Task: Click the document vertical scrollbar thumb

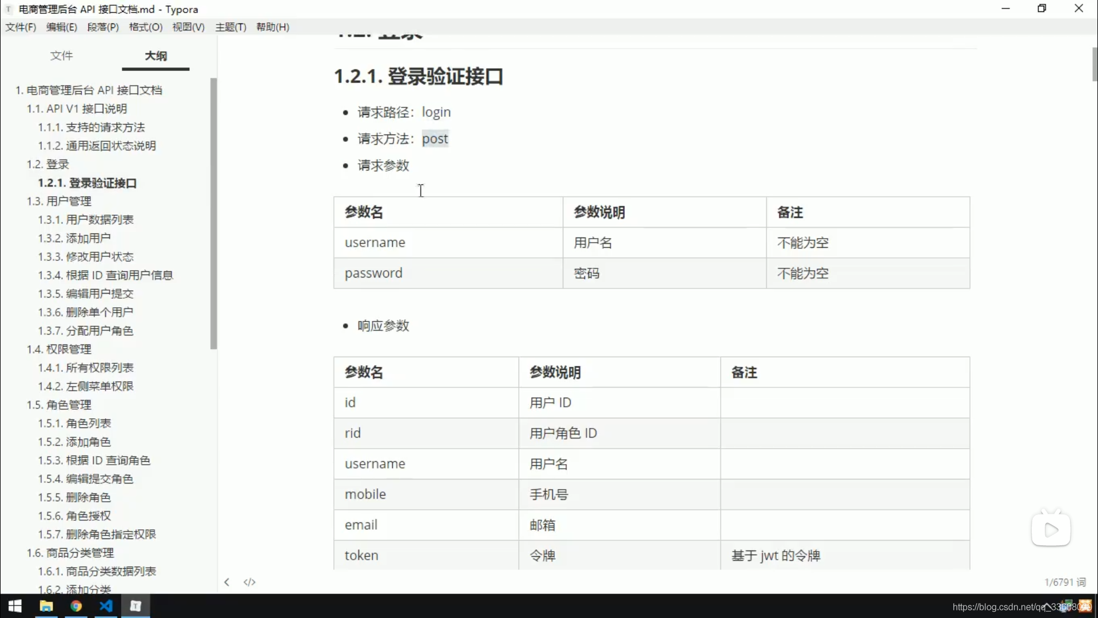Action: [x=1095, y=64]
